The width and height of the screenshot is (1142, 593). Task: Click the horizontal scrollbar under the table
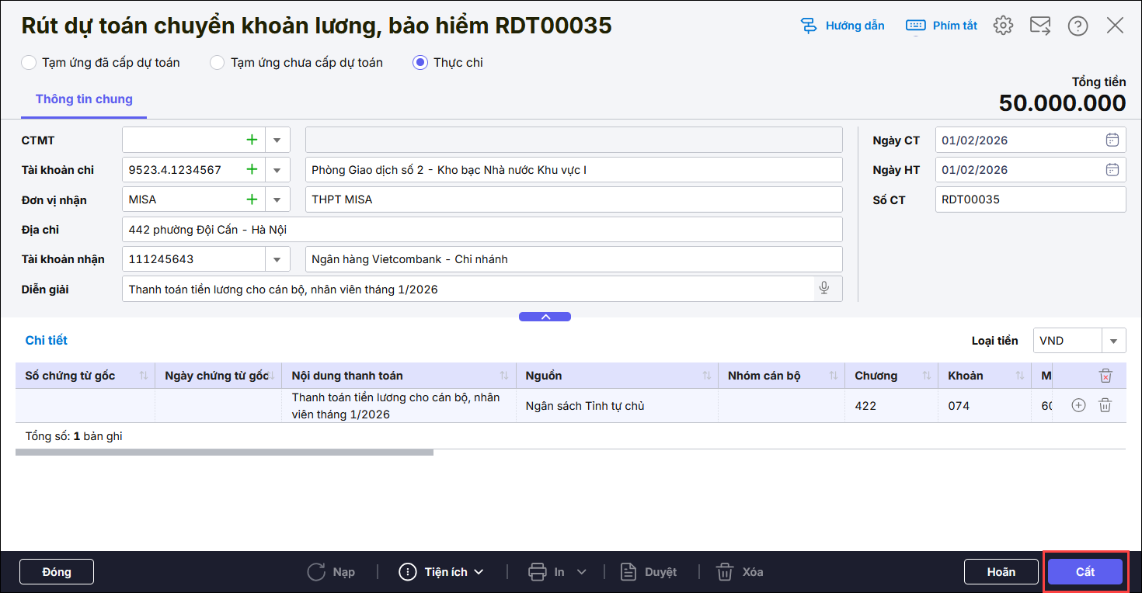[x=224, y=452]
